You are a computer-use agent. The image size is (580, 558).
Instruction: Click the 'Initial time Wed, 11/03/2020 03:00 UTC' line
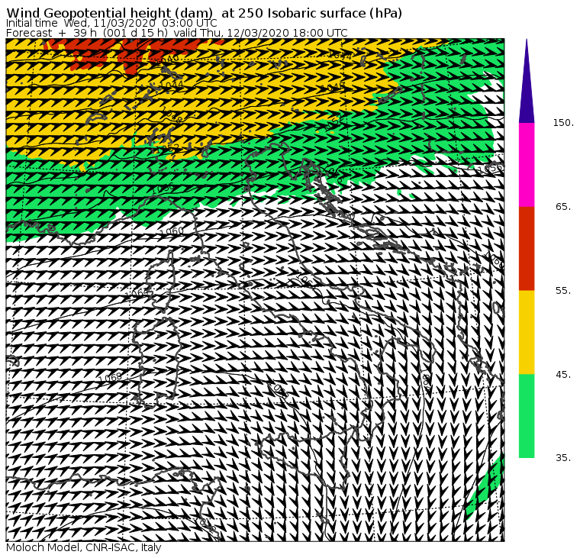coord(111,24)
